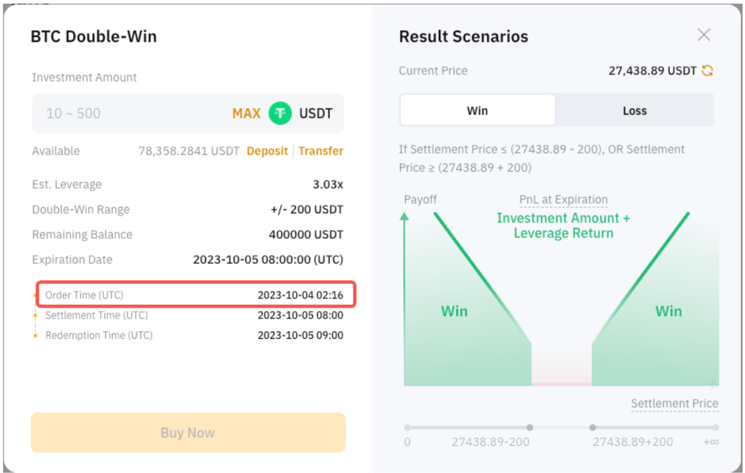Click the refresh price icon
The image size is (745, 473).
[707, 71]
